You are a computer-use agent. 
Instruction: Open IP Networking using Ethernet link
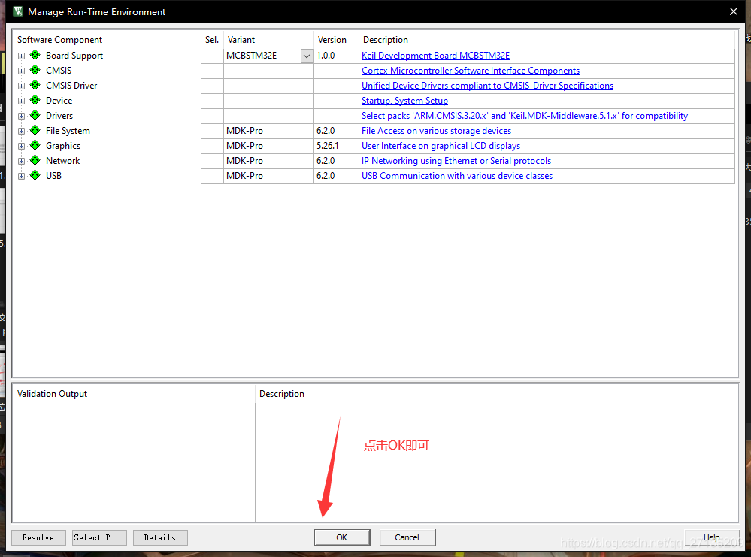456,161
